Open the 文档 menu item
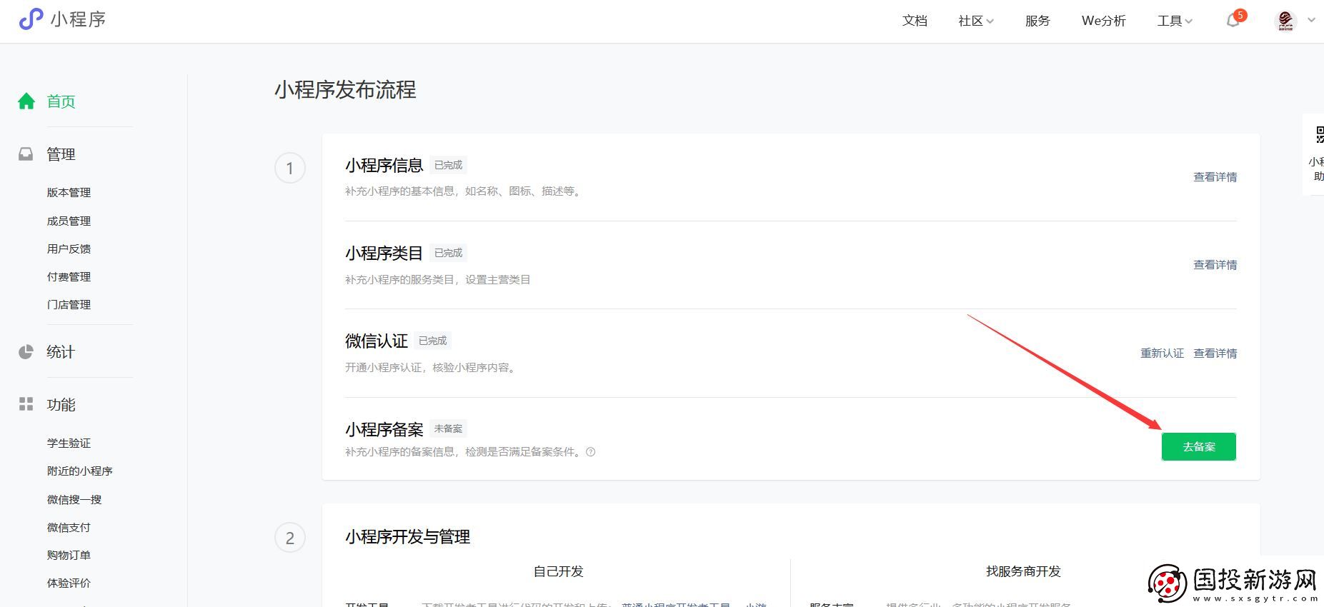The width and height of the screenshot is (1324, 607). (x=915, y=21)
